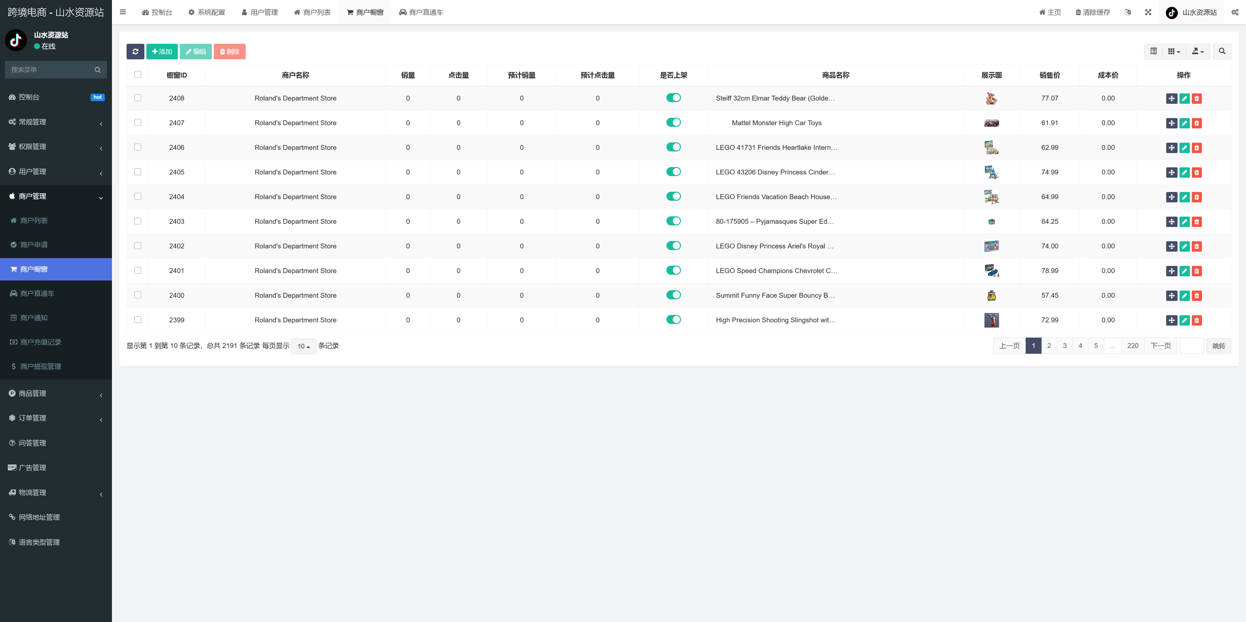
Task: Open the export data dropdown
Action: pyautogui.click(x=1197, y=51)
